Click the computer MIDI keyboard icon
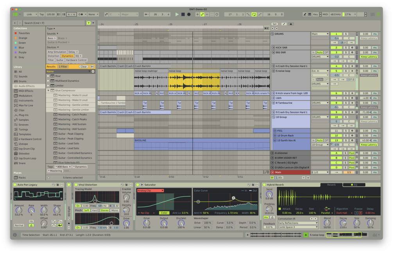This screenshot has width=393, height=253. click(x=310, y=14)
